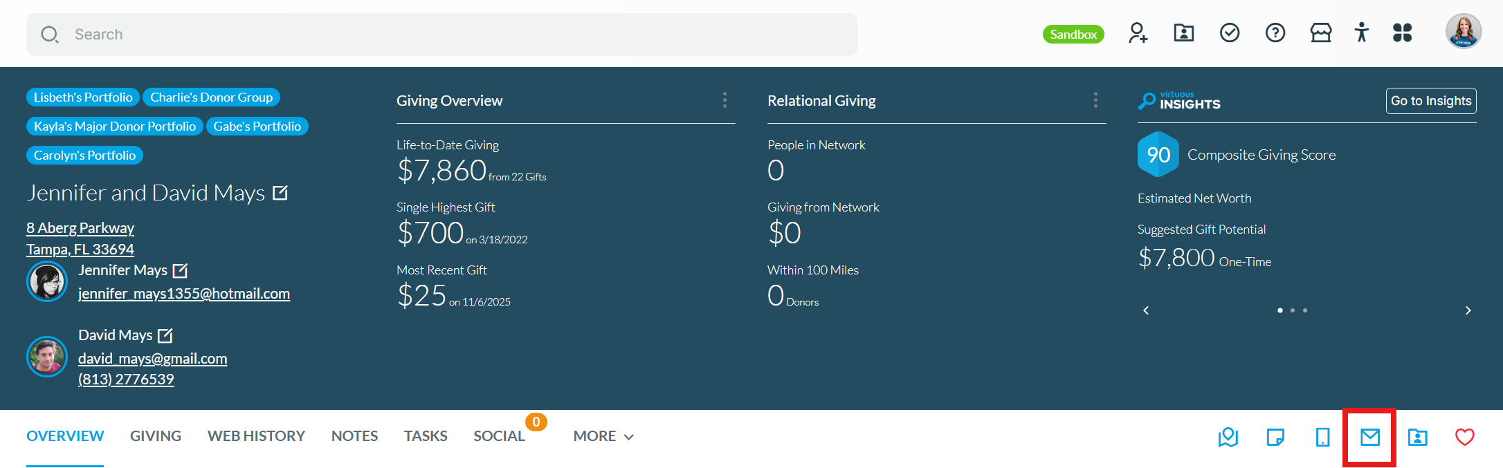
Task: Click the 90 Composite Giving Score badge
Action: [1158, 155]
